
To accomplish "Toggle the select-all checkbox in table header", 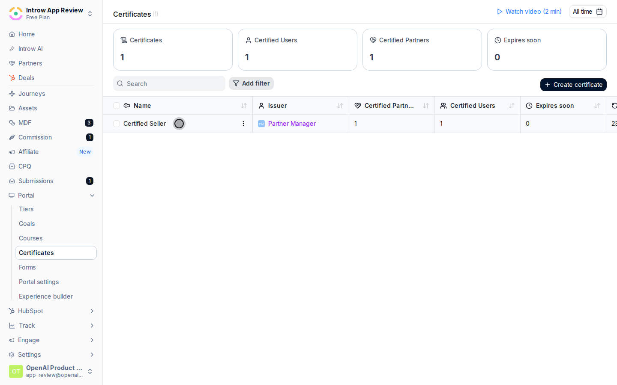I will click(x=117, y=106).
